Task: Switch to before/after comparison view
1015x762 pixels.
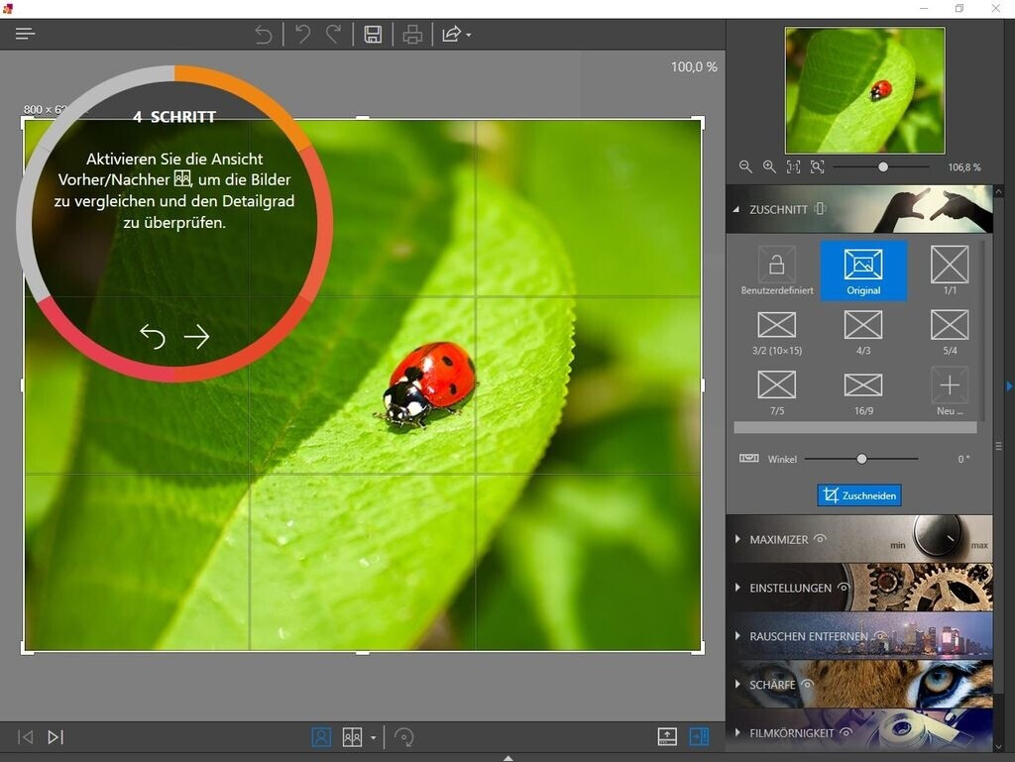Action: pyautogui.click(x=352, y=737)
